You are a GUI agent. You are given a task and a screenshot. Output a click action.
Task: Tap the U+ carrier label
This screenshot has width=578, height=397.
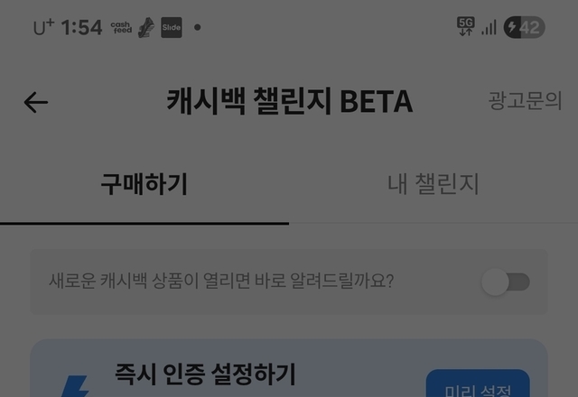point(43,28)
